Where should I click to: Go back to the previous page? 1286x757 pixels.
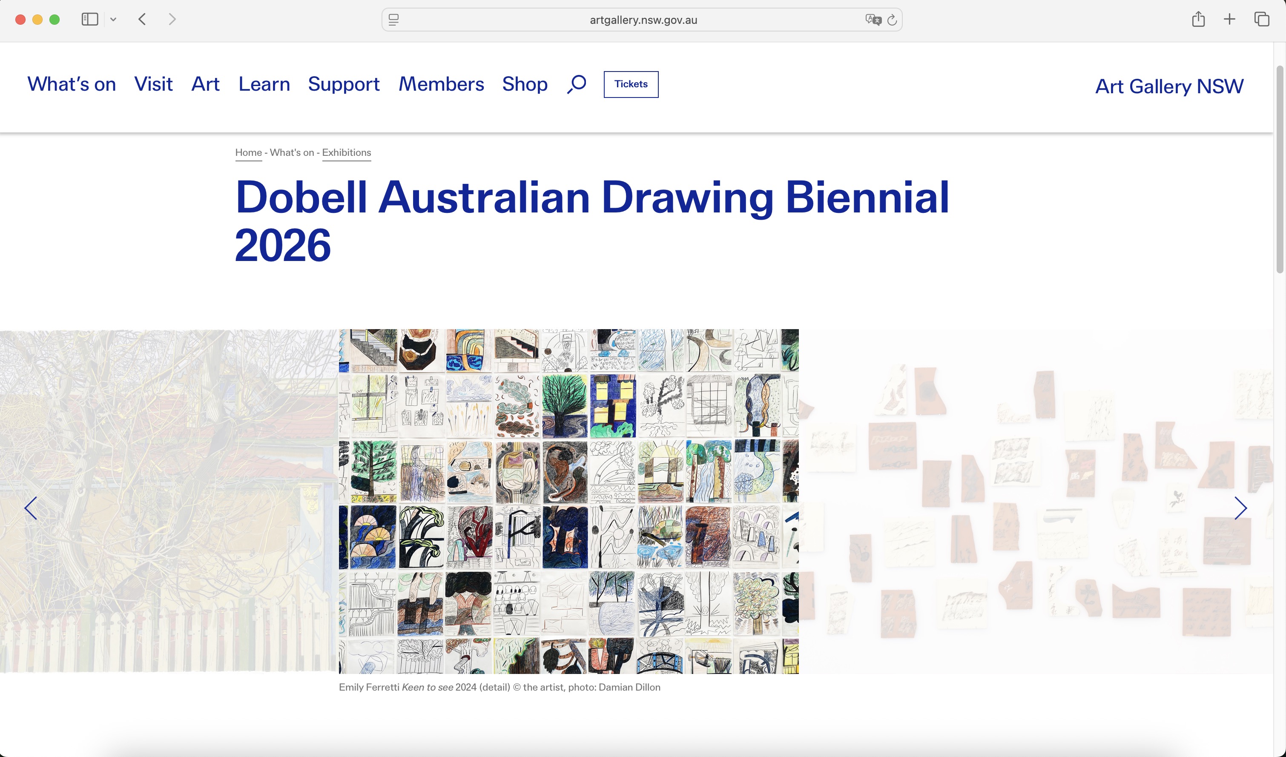[x=142, y=20]
